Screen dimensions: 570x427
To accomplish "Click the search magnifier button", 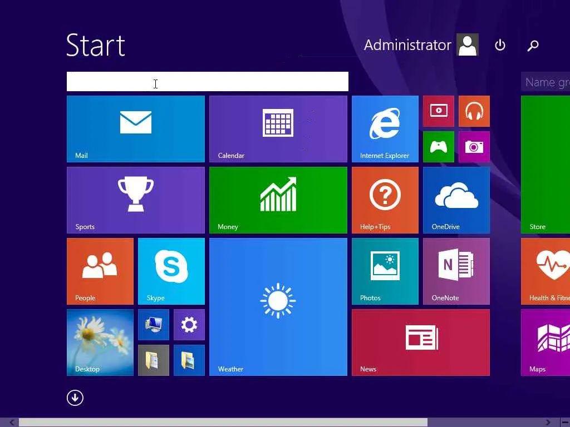I will click(x=533, y=46).
